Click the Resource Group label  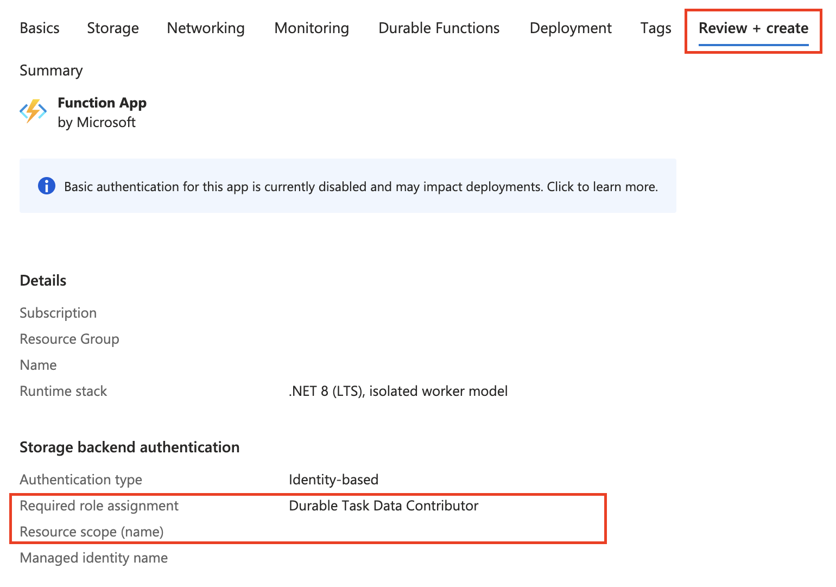69,338
